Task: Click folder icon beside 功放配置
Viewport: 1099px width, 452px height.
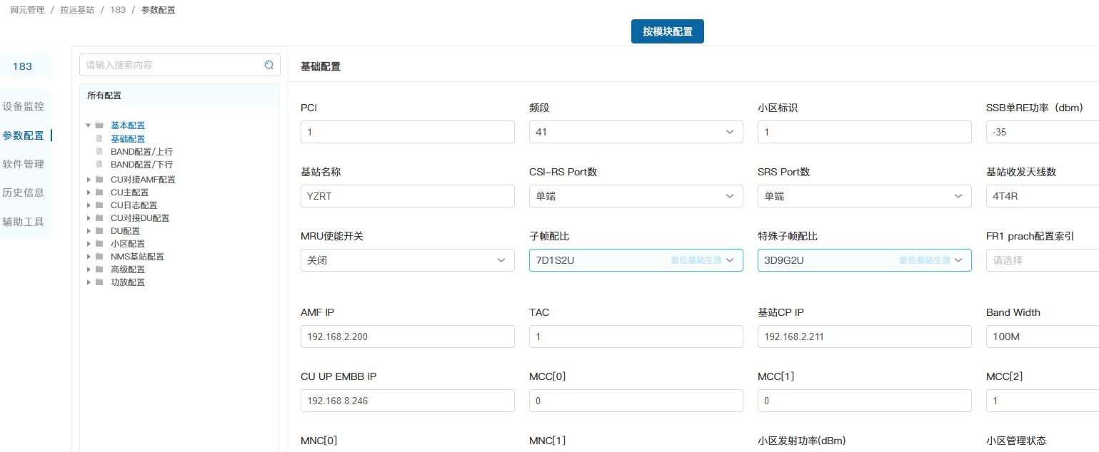Action: coord(99,282)
